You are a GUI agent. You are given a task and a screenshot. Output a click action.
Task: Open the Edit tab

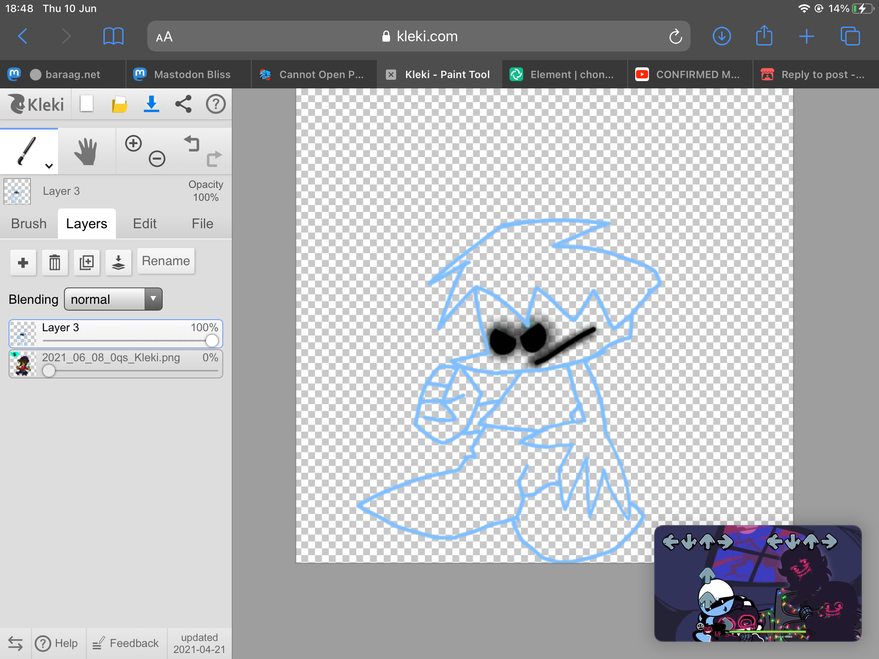(x=145, y=224)
